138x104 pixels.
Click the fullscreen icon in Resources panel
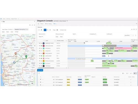(136, 29)
